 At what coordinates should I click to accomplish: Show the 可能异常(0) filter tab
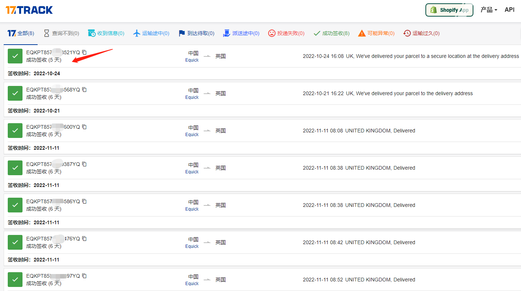(x=376, y=33)
